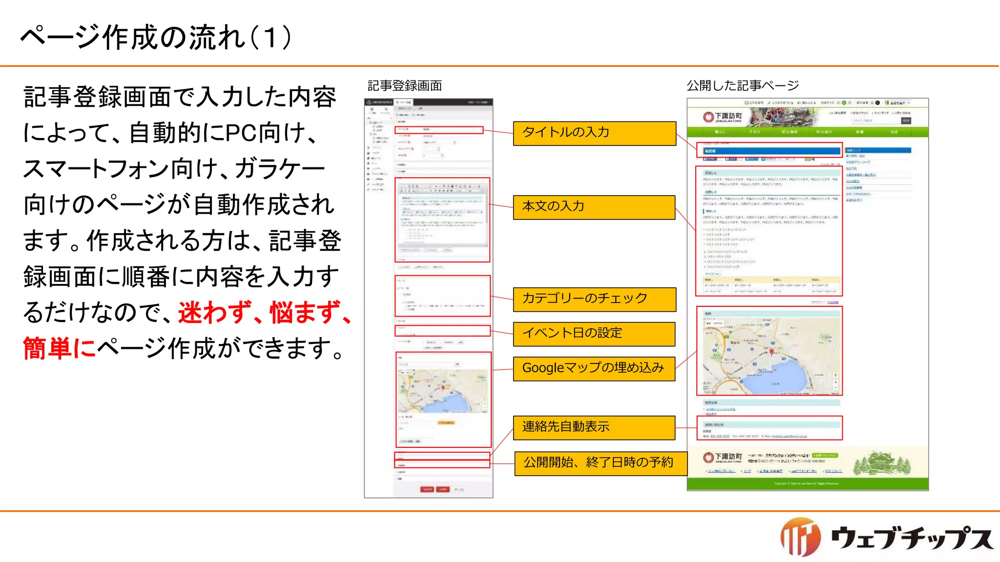This screenshot has height=562, width=1000.
Task: Zoom out with the published page map minus button
Action: point(835,387)
